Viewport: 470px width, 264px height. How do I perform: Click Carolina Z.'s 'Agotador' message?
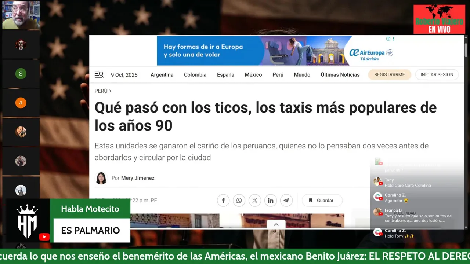coord(397,201)
